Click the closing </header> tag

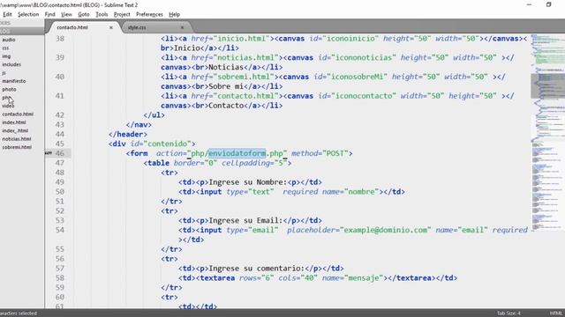[128, 134]
